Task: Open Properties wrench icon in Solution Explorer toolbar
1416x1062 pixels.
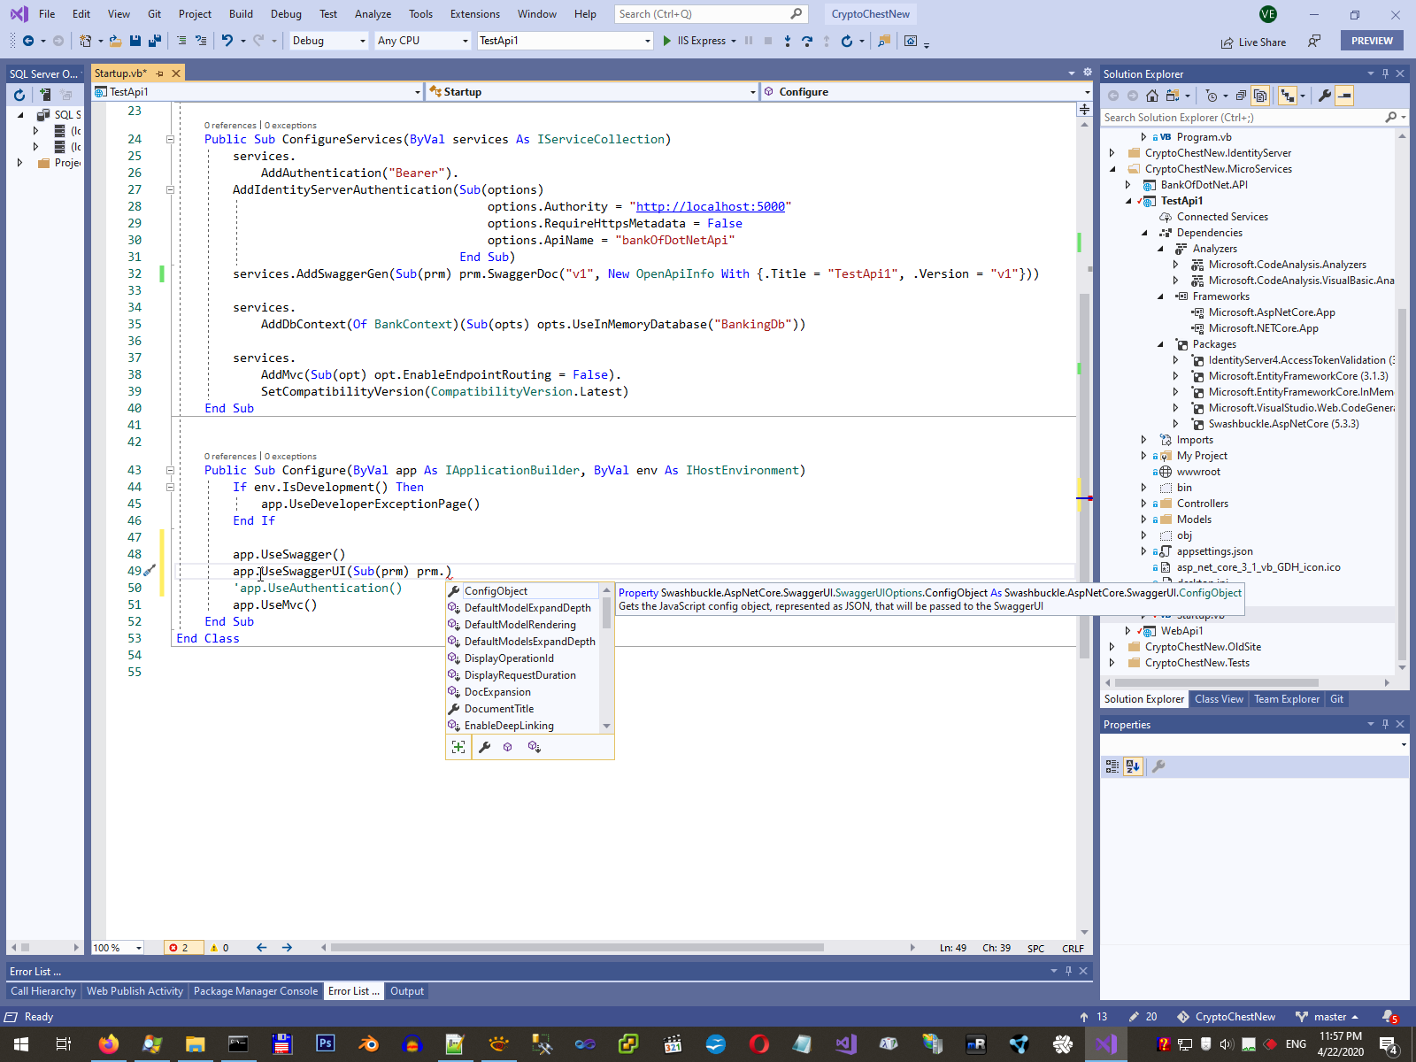Action: (x=1324, y=96)
